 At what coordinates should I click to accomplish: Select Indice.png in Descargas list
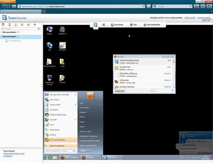(x=143, y=81)
